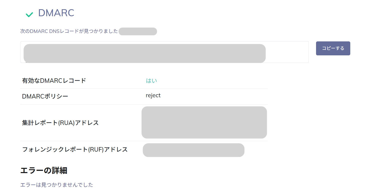Screen dimensions: 372x195
Task: Click the redacted DMARC record content
Action: 144,53
